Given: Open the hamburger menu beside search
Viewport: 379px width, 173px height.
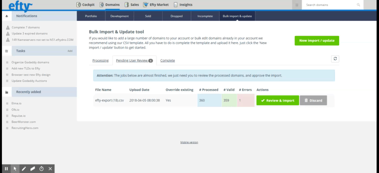Looking at the screenshot, I should (x=297, y=5).
